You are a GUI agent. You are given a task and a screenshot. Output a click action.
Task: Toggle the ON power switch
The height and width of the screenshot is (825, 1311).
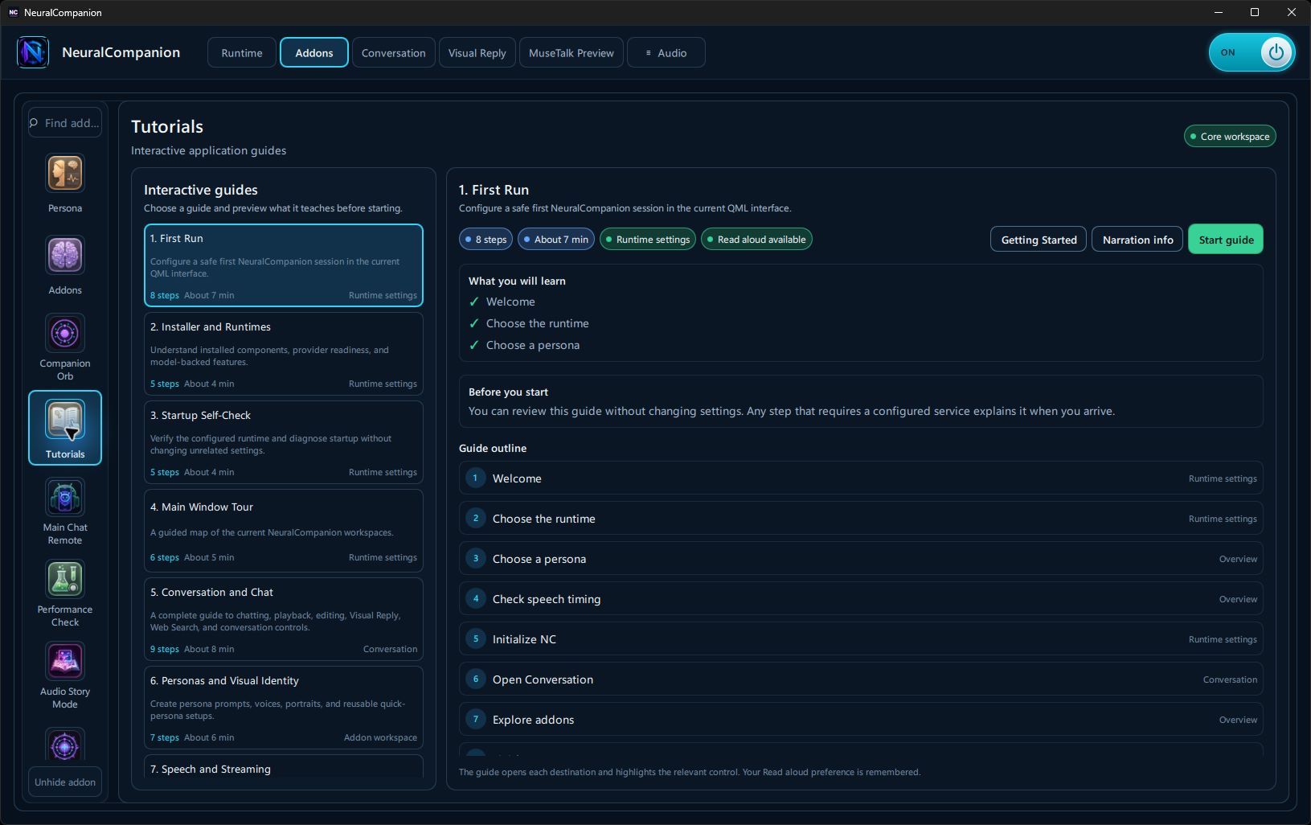(1252, 52)
